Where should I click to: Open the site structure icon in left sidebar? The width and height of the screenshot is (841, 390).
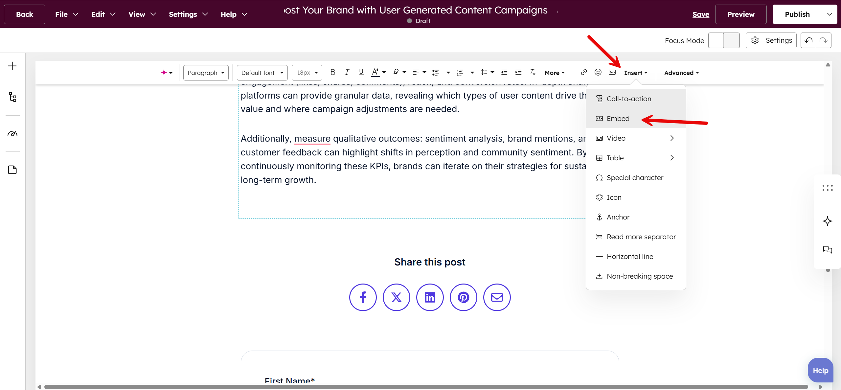12,97
